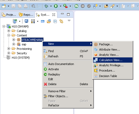Open the Administration monitor icon
Viewport: 139px width, 114px height.
pyautogui.click(x=26, y=21)
